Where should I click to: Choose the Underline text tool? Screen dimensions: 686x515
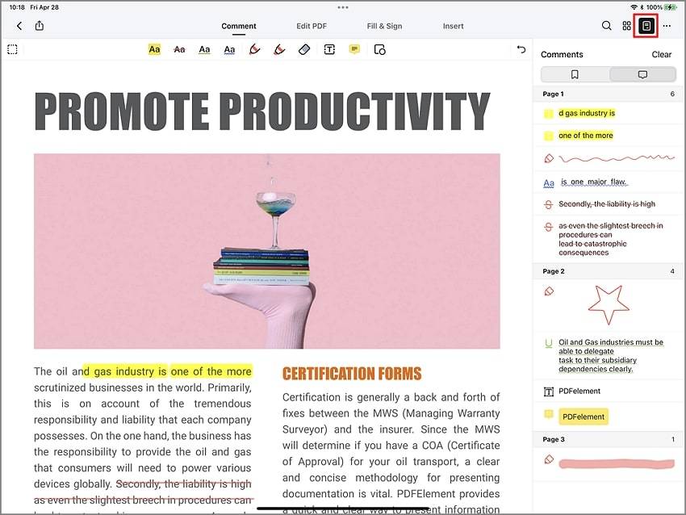pos(204,49)
